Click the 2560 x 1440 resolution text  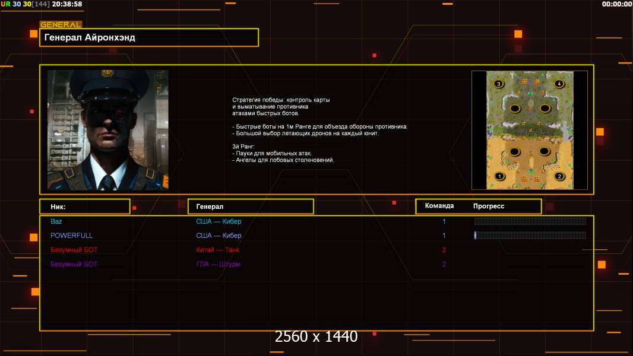(316, 336)
